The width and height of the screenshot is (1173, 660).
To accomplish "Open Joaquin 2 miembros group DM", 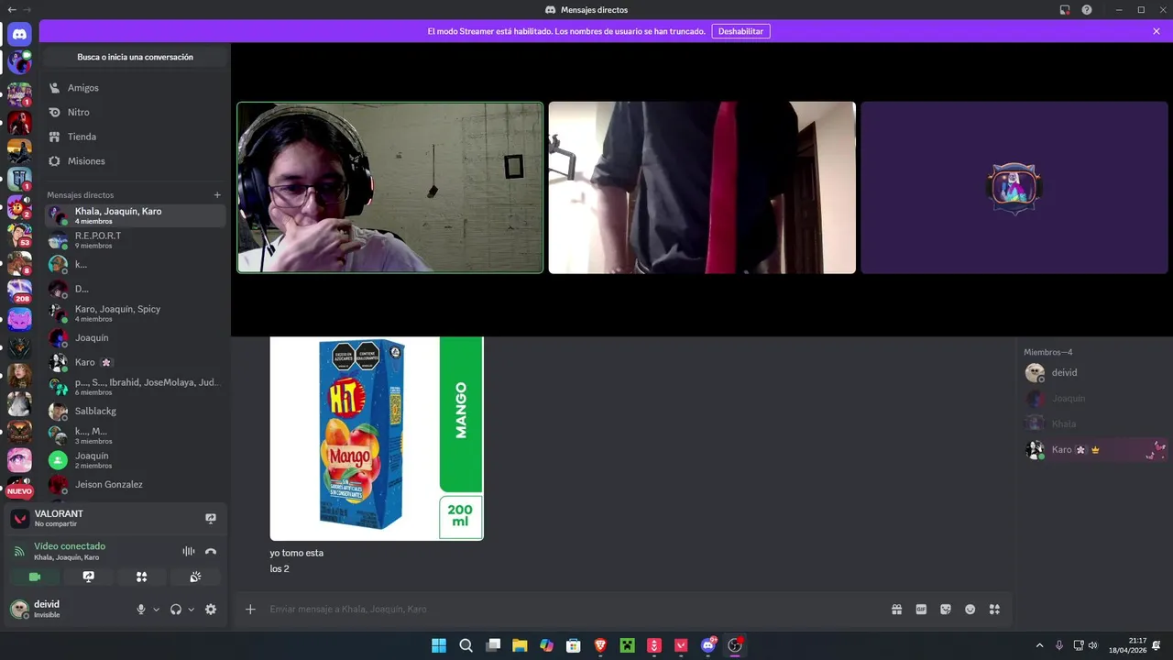I will (x=136, y=460).
